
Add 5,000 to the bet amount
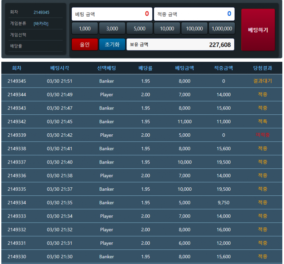139,29
